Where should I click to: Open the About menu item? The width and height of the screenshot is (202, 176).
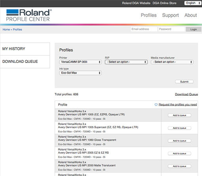(191, 15)
